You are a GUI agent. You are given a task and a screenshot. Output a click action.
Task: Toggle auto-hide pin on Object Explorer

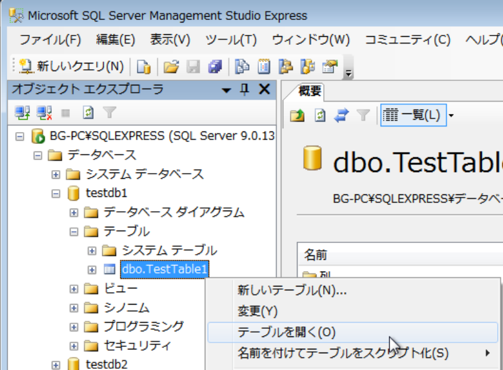(245, 89)
